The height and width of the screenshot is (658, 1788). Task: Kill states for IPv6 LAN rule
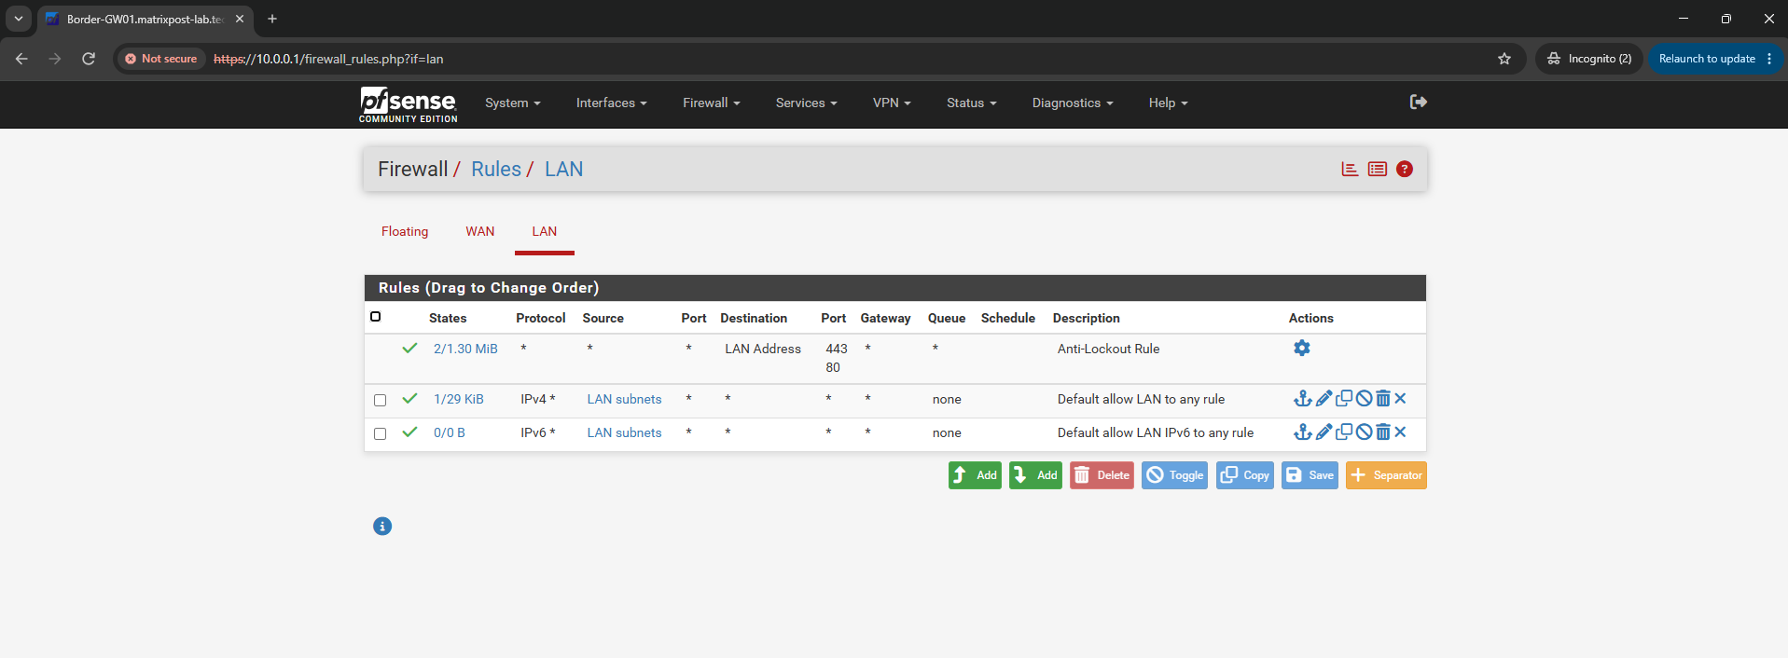coord(1400,432)
